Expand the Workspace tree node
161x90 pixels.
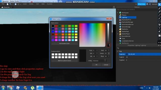click(118, 13)
